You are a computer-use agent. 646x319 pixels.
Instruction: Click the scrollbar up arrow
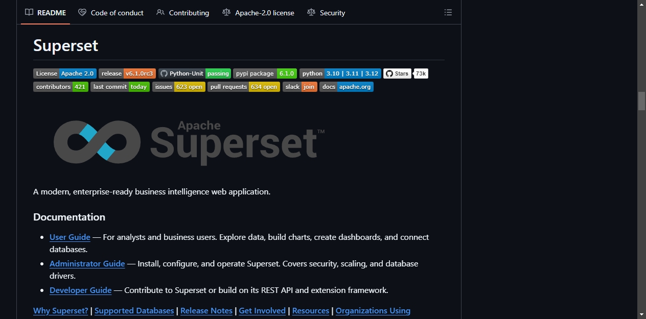click(641, 4)
